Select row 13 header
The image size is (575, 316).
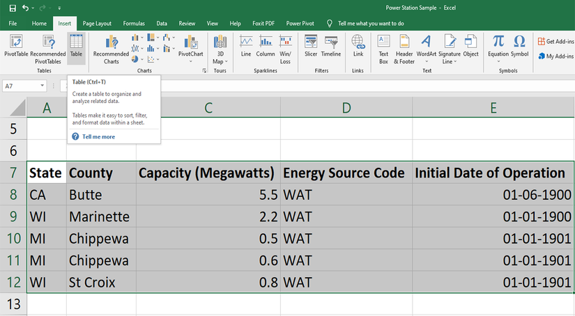pos(13,304)
